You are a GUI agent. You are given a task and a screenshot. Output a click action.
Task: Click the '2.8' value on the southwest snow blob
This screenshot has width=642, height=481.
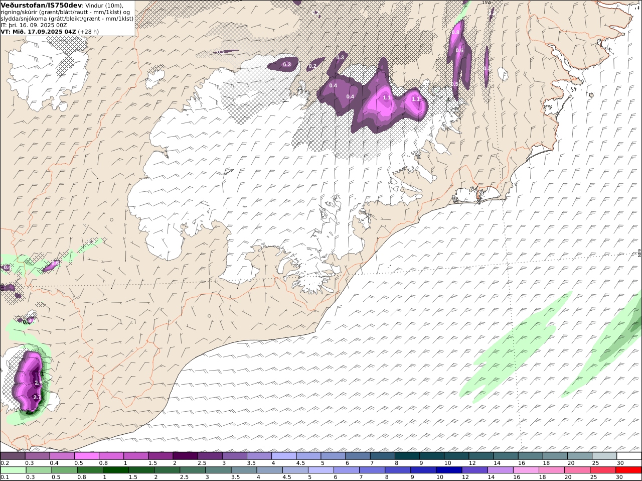39,383
